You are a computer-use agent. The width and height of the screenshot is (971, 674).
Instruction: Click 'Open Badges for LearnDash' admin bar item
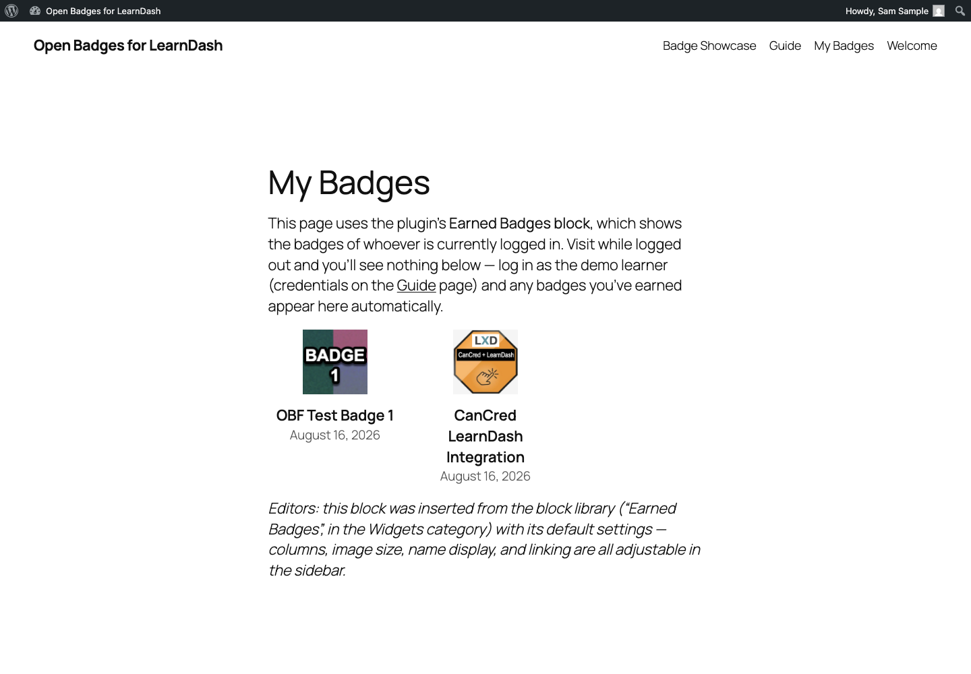(95, 11)
